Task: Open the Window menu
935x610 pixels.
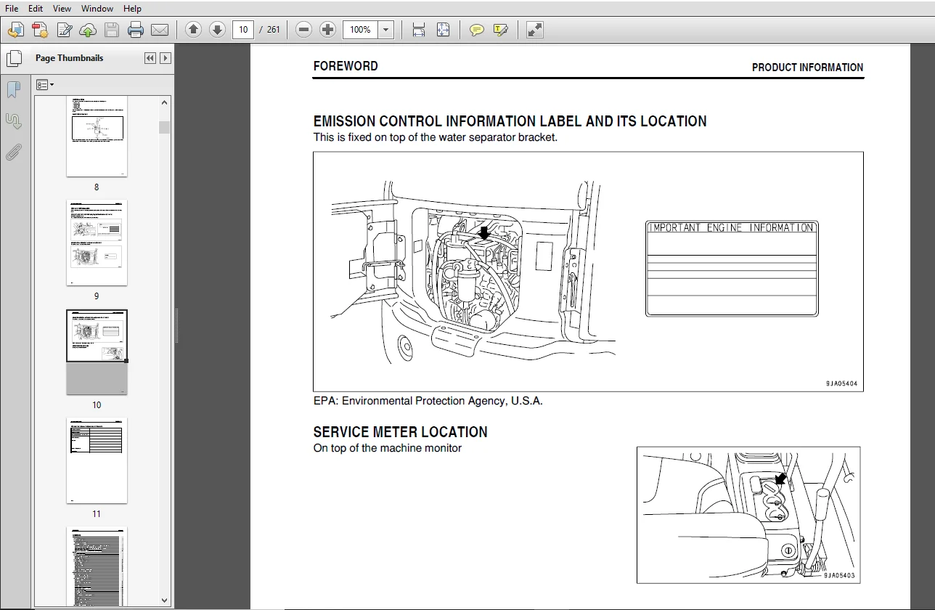Action: (97, 9)
